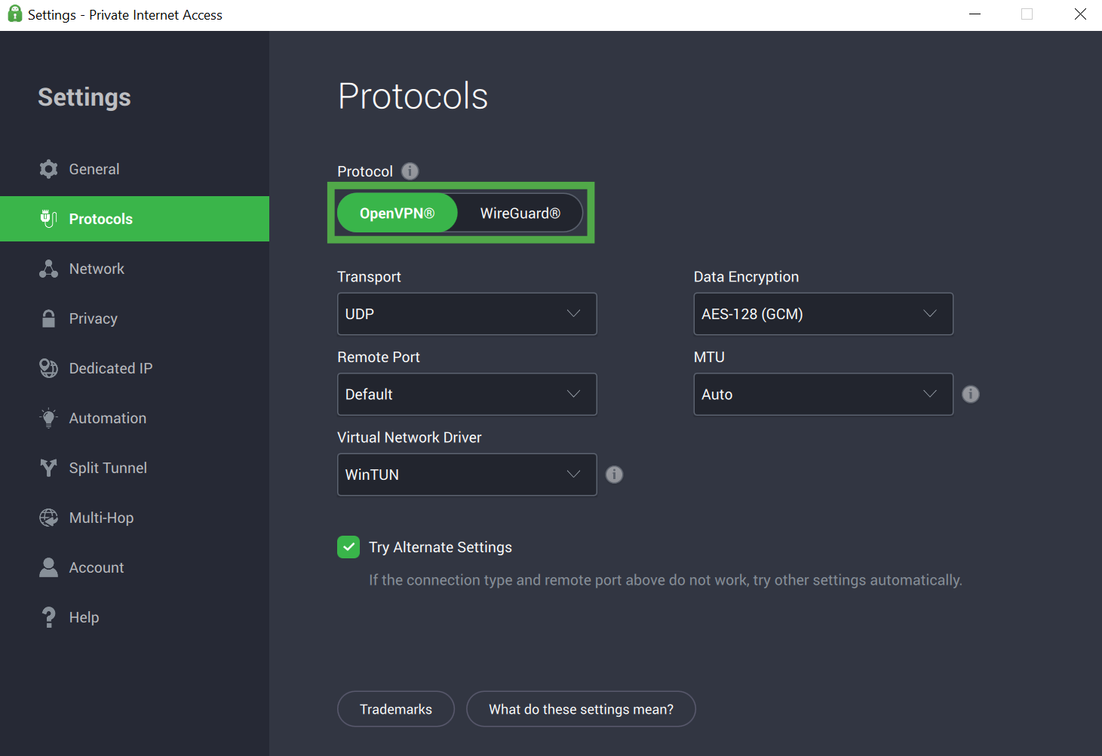Click the Trademarks button
The width and height of the screenshot is (1102, 756).
click(396, 709)
